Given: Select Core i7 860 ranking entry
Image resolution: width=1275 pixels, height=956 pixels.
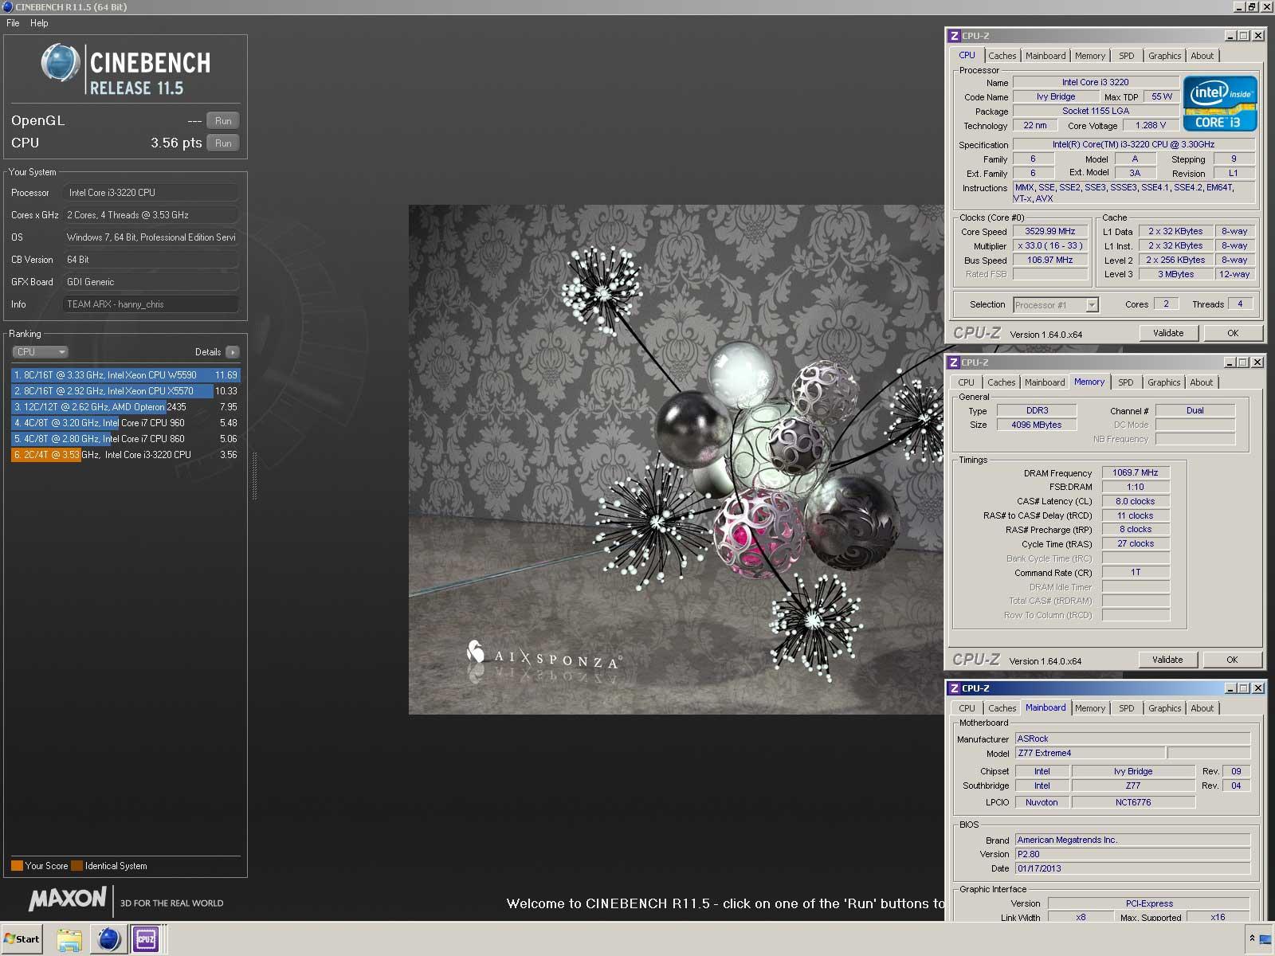Looking at the screenshot, I should coord(125,439).
